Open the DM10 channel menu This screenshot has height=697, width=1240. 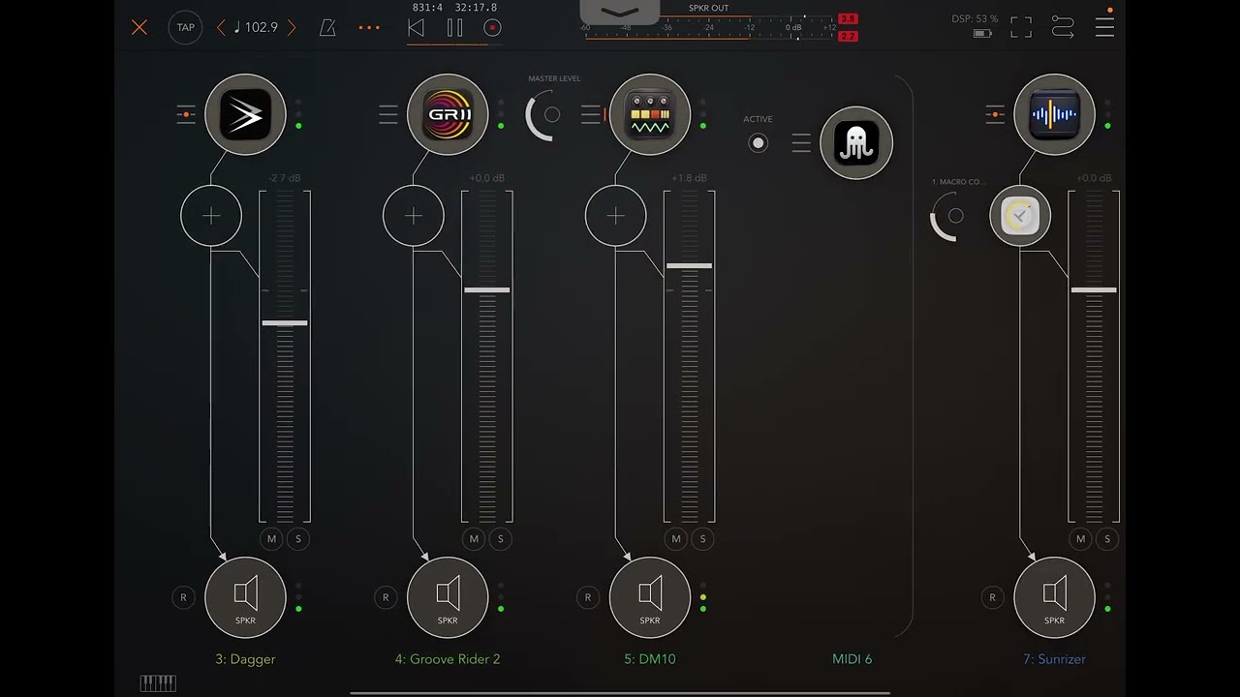(591, 115)
